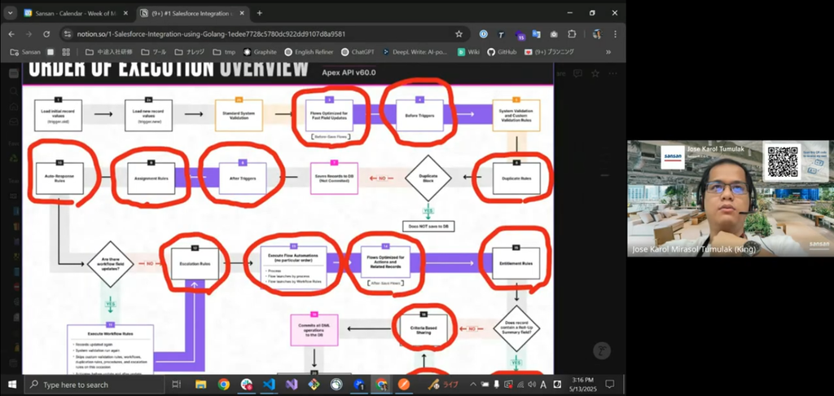The image size is (834, 396).
Task: Open the Graphite bookmark
Action: tap(260, 51)
